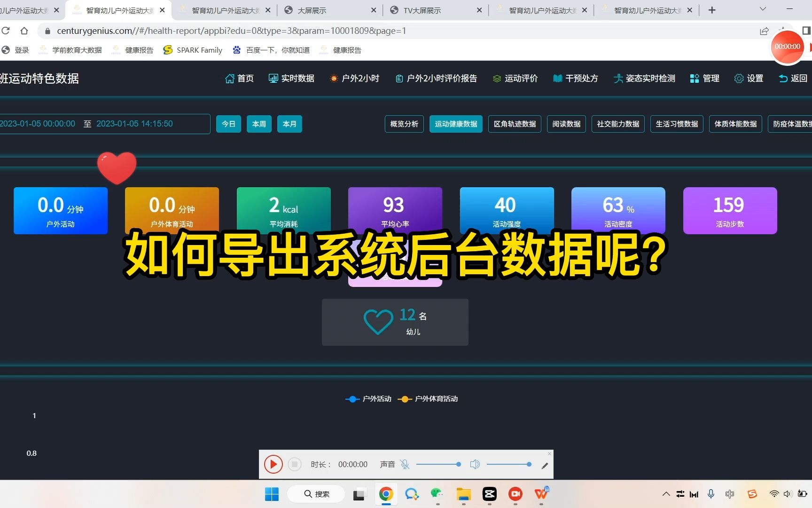Click the 户外2小时 sun icon

333,78
